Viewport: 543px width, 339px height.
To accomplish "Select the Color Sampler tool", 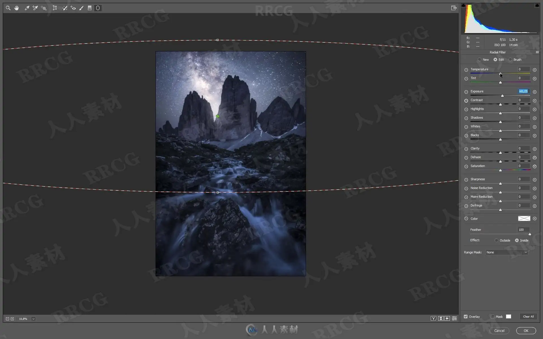I will pyautogui.click(x=35, y=8).
